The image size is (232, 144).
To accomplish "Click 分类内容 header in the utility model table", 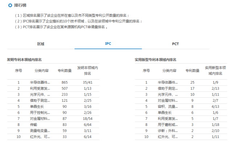I will coord(169,71).
